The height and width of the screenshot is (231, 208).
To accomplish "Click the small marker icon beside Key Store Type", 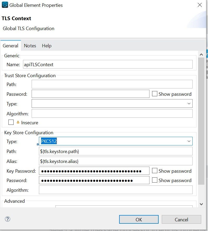I will [x=37, y=144].
